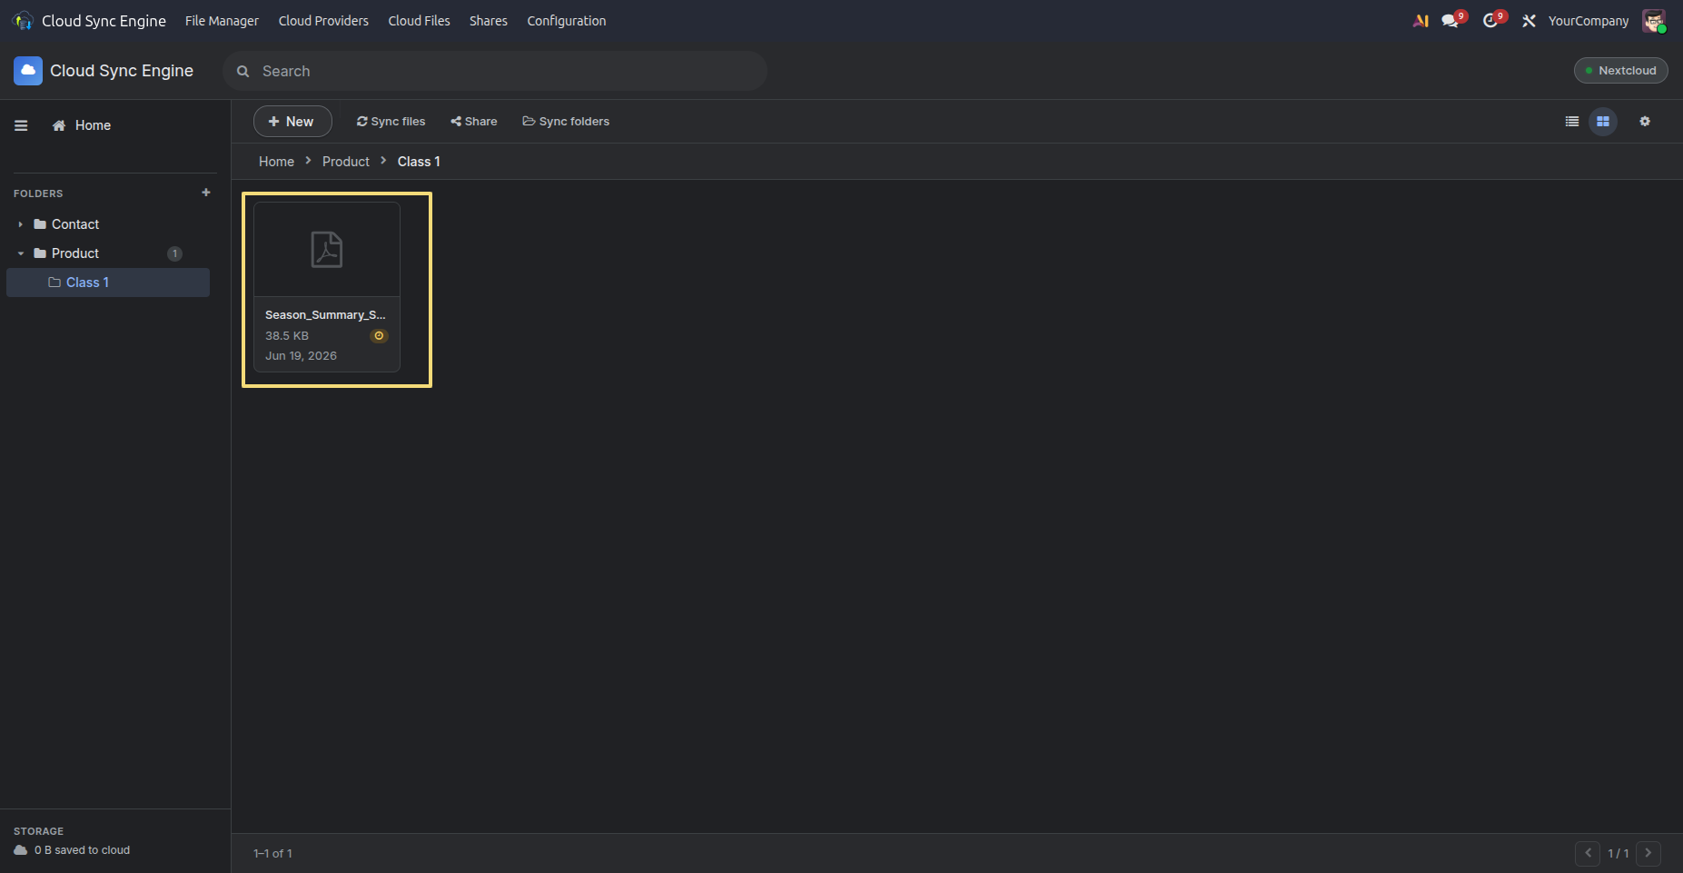Go to Home in sidebar
1683x873 pixels.
[82, 125]
